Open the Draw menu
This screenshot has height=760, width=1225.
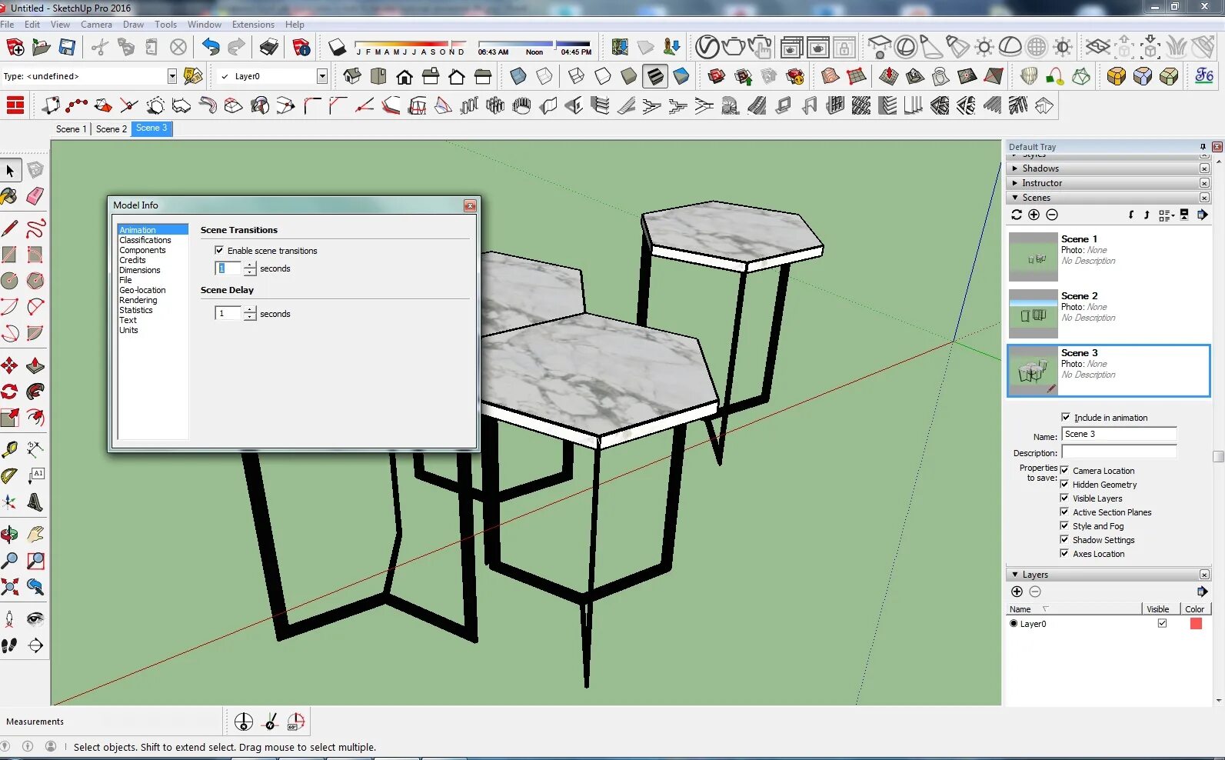(133, 25)
